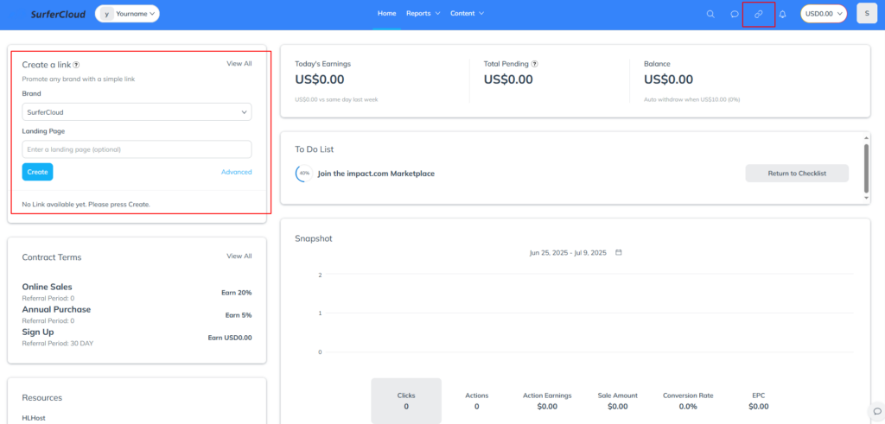Click the Online Sales contract term
The height and width of the screenshot is (424, 885).
(x=47, y=287)
